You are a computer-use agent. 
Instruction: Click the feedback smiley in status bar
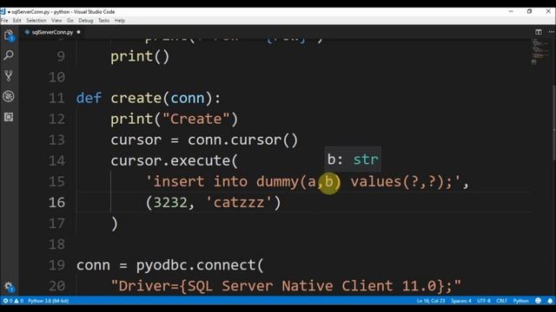point(538,301)
